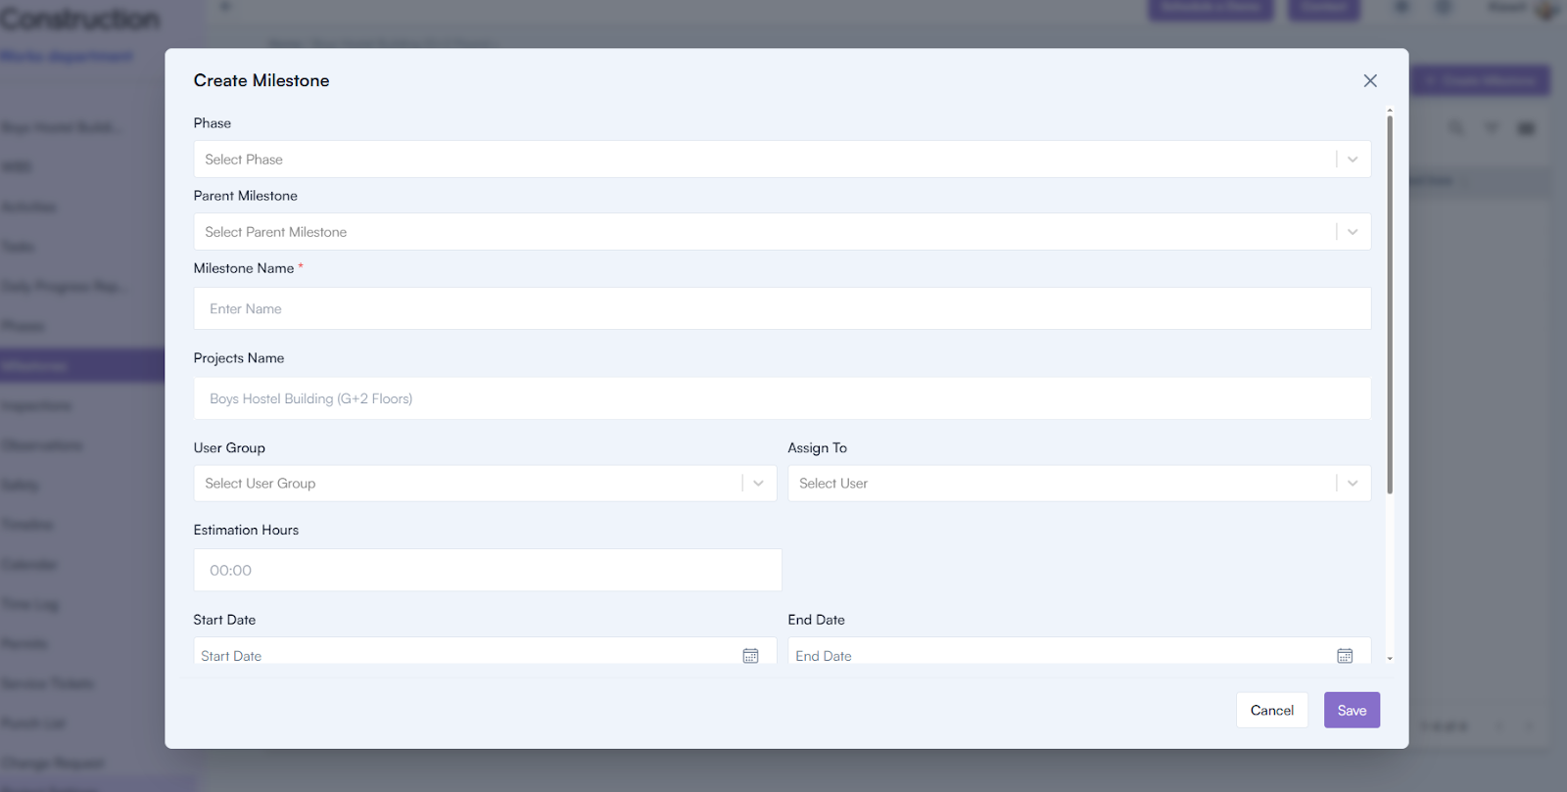Click the blurred filter icon behind dialog
The width and height of the screenshot is (1567, 792).
coord(1491,128)
